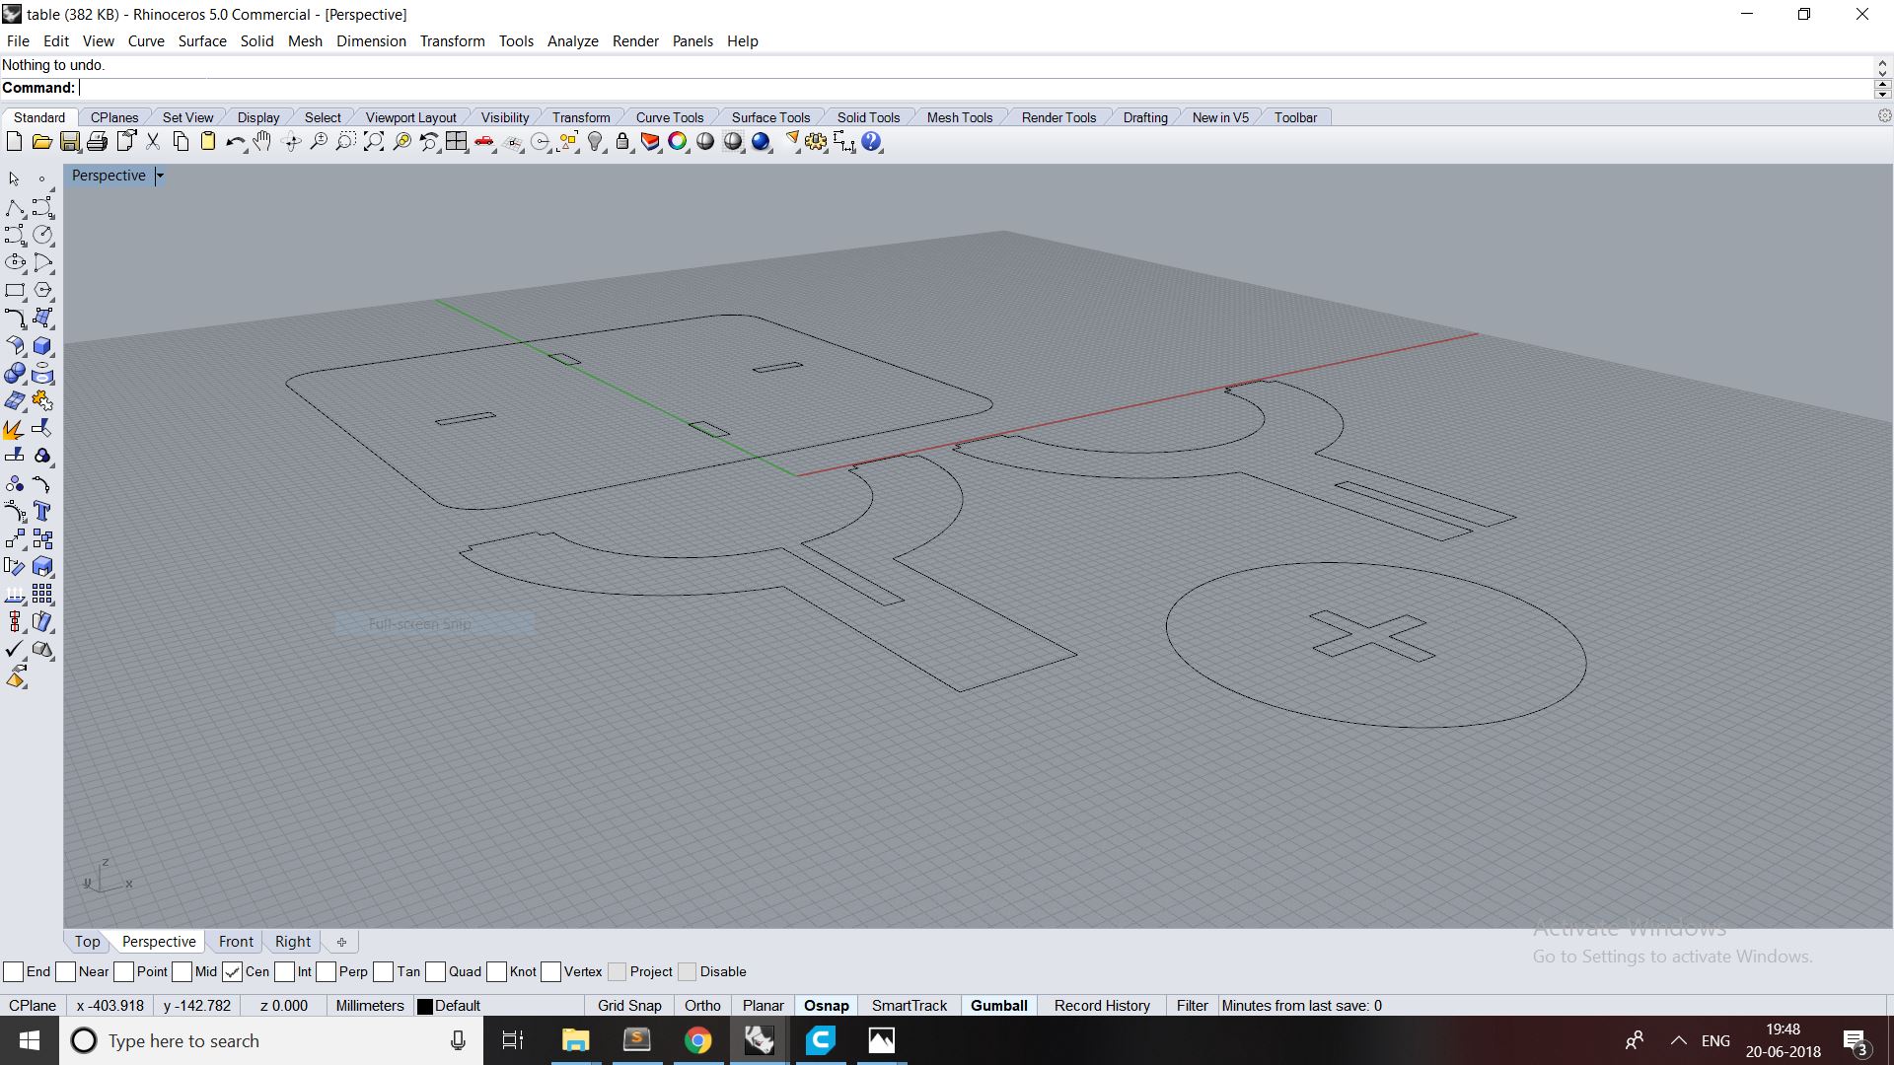Open the Millimeters units pane
Viewport: 1894px width, 1065px height.
point(370,1006)
